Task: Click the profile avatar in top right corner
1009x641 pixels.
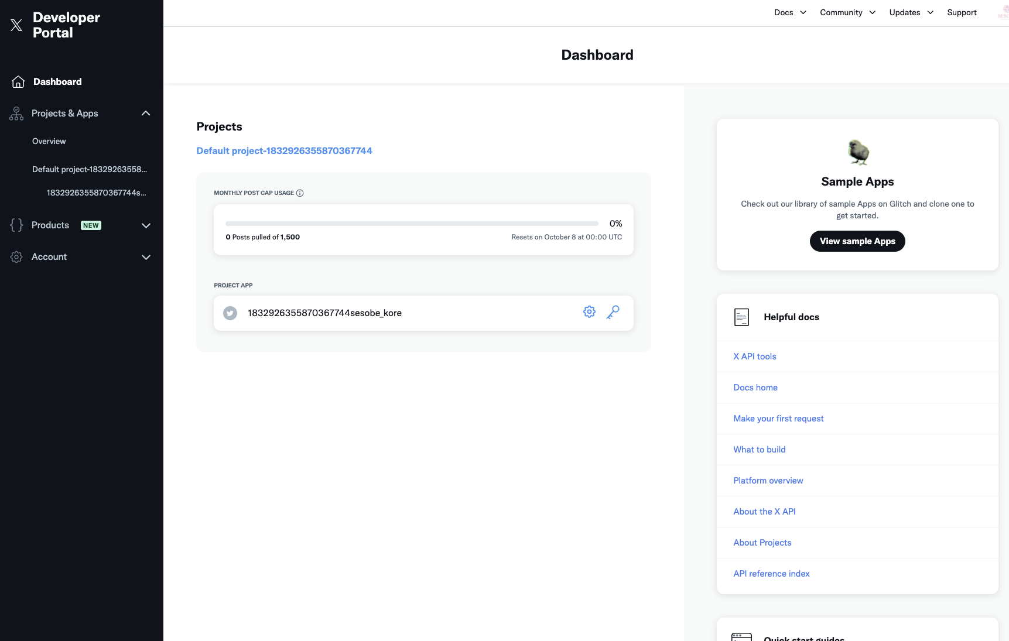Action: coord(1003,12)
